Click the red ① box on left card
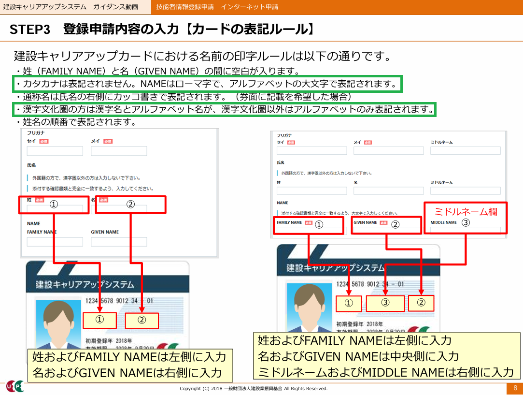The width and height of the screenshot is (523, 395). (99, 320)
